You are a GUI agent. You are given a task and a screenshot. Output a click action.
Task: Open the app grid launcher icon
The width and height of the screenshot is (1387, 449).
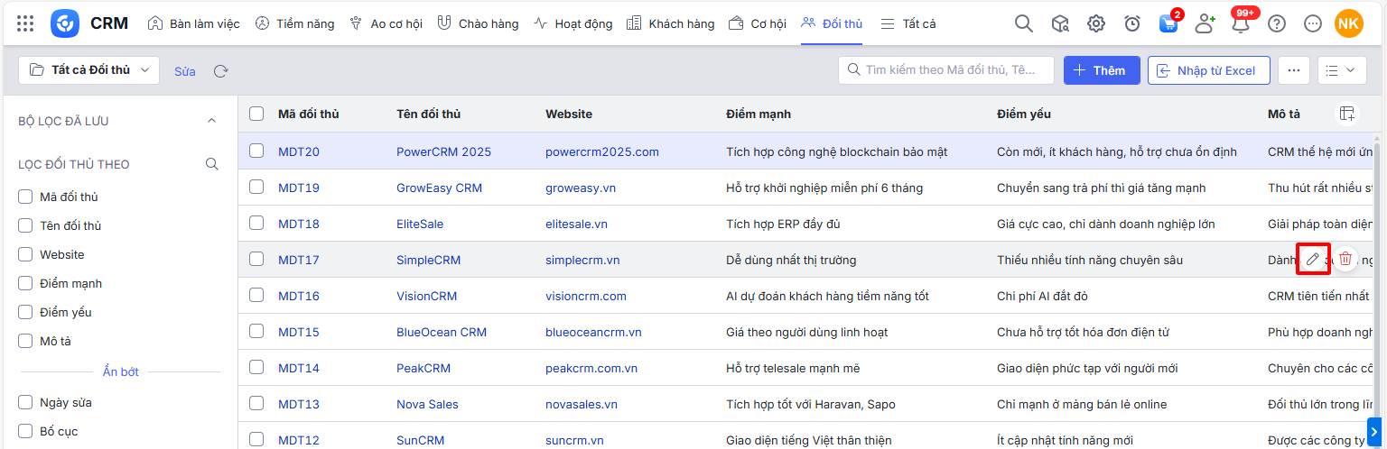pyautogui.click(x=25, y=24)
